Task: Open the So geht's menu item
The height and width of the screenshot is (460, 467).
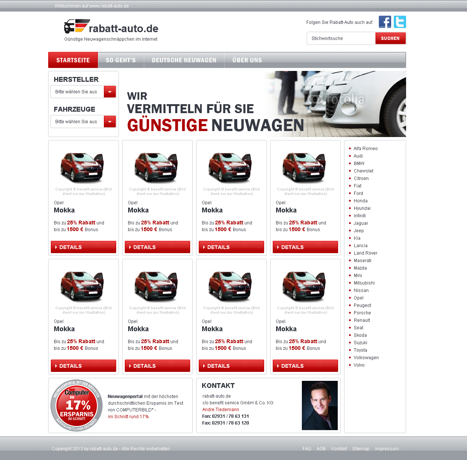Action: click(x=121, y=60)
